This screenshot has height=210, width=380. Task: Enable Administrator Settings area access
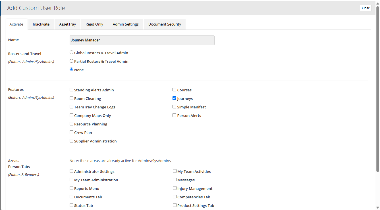[71, 171]
